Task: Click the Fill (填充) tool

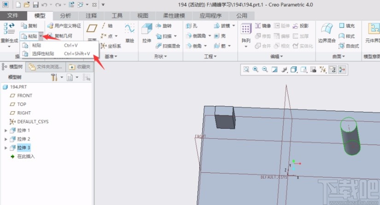Action: (347, 26)
